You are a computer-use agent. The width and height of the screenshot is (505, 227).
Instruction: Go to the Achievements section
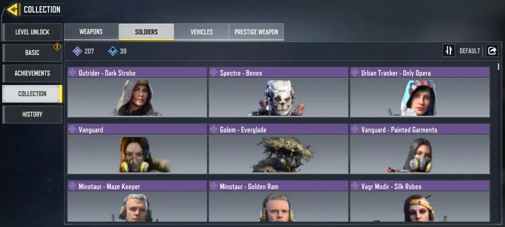(x=32, y=73)
